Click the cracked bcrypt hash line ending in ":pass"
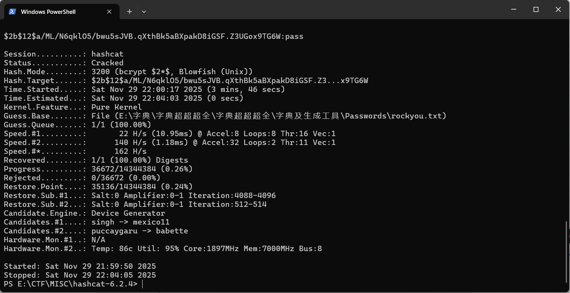This screenshot has width=570, height=293. (x=153, y=37)
